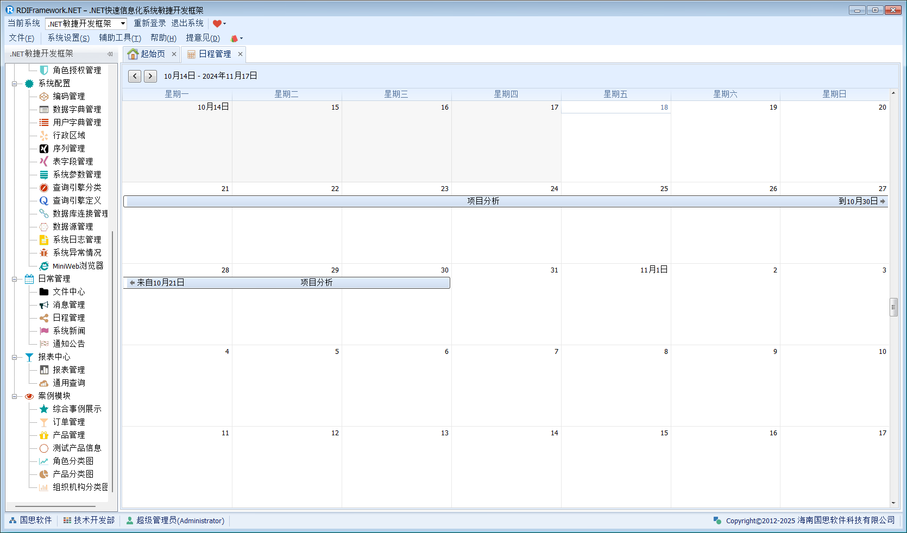Click the 查询引擎定义 magnifier icon

pos(44,200)
